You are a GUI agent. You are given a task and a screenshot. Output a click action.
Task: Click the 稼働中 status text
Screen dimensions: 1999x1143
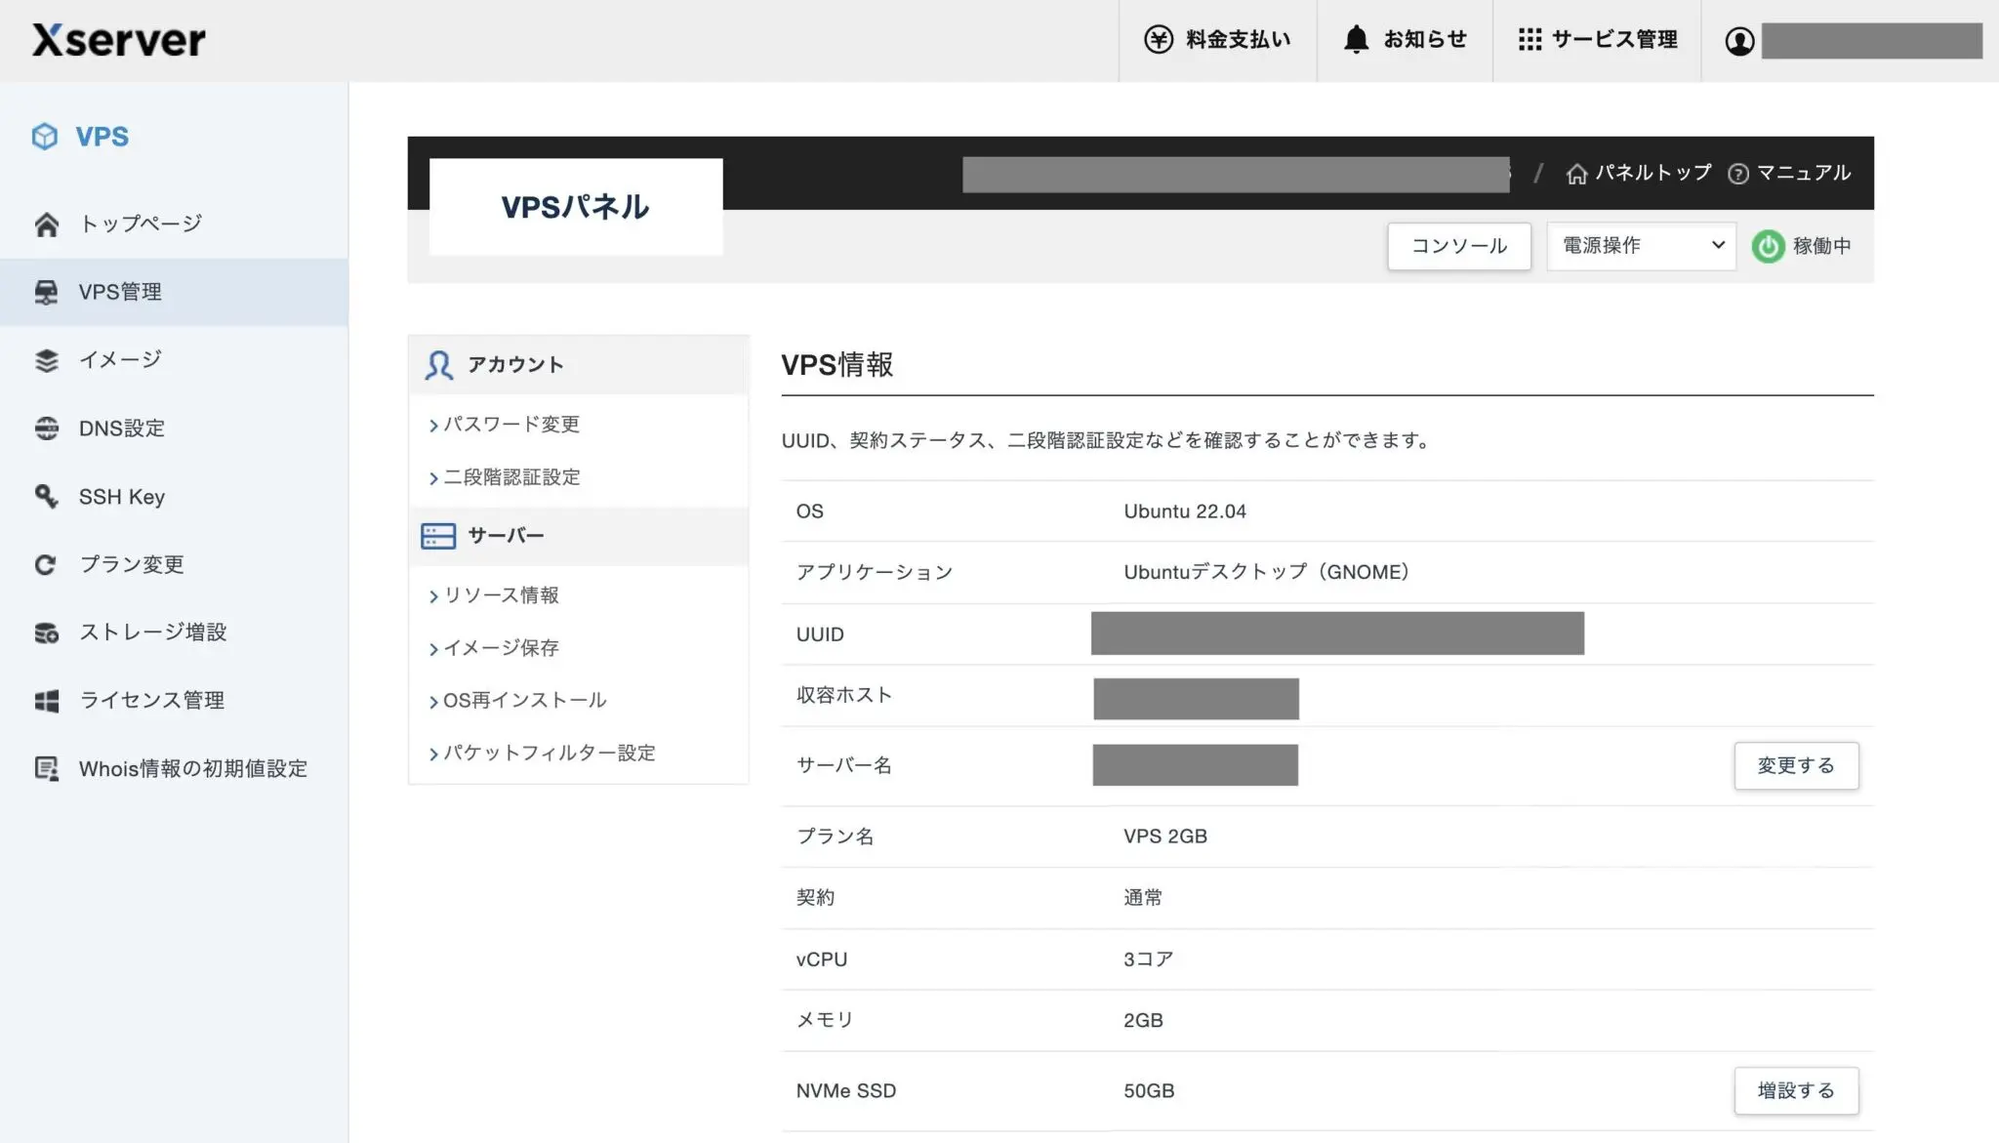1821,246
